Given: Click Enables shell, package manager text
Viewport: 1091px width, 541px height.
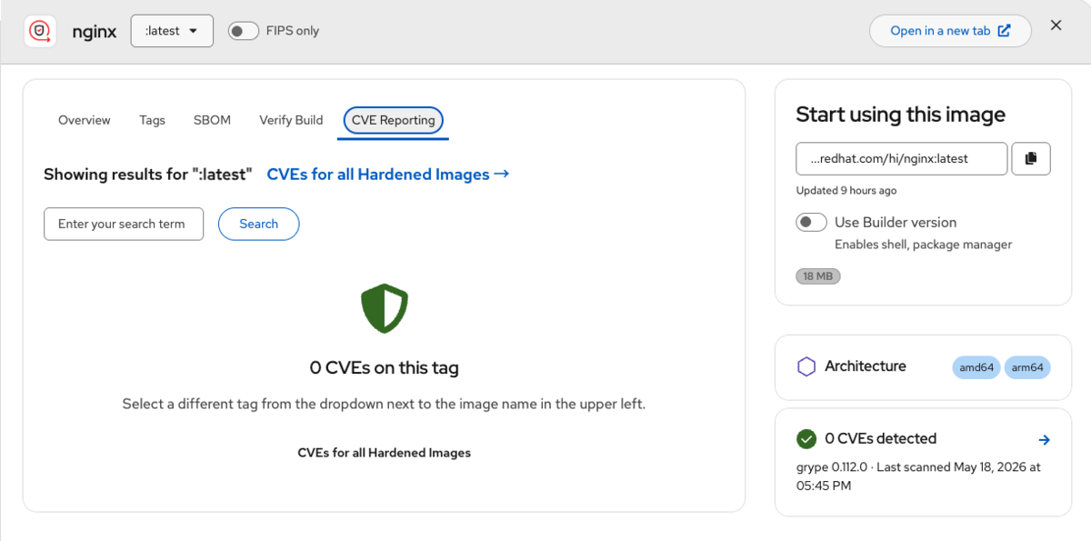Looking at the screenshot, I should tap(923, 245).
